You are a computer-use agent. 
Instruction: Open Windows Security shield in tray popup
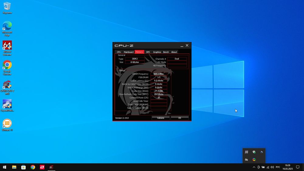tap(254, 152)
